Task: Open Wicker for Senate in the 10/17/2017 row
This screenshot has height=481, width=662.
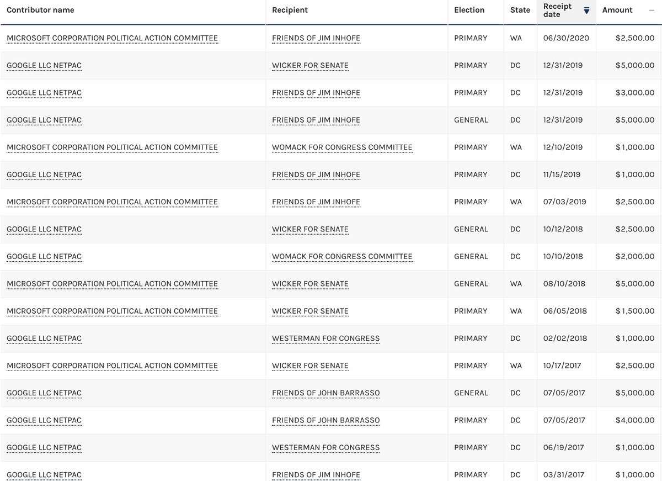Action: tap(310, 366)
